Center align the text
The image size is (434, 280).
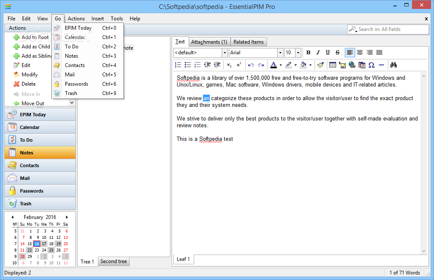tap(360, 52)
